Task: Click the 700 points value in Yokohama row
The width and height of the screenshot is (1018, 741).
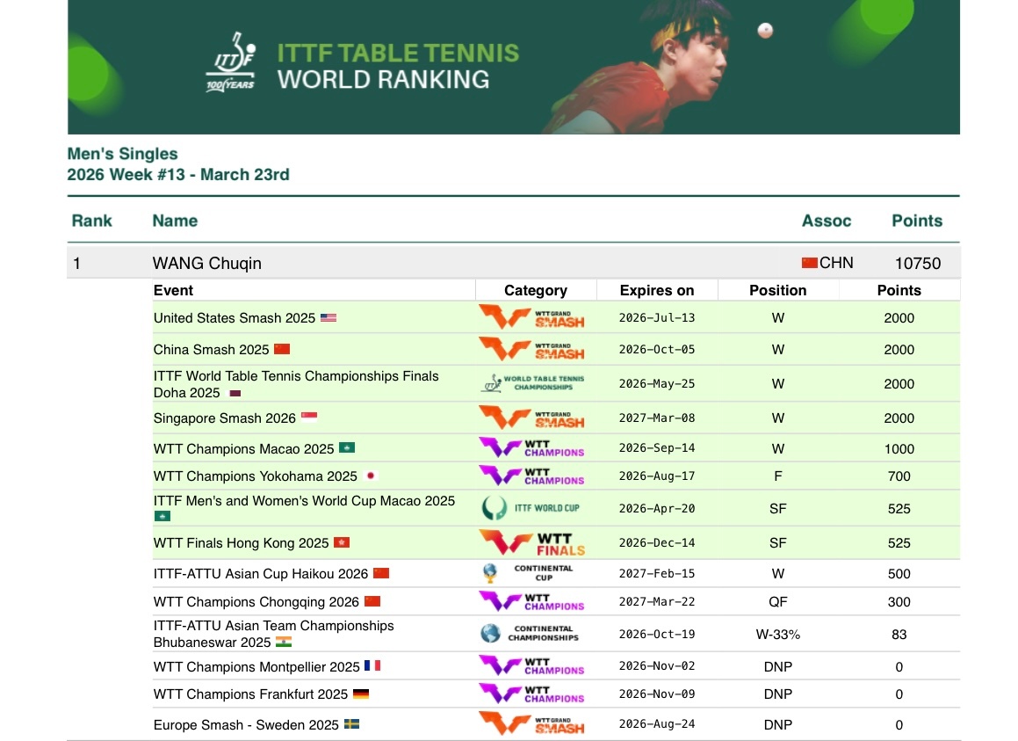Action: (x=899, y=476)
